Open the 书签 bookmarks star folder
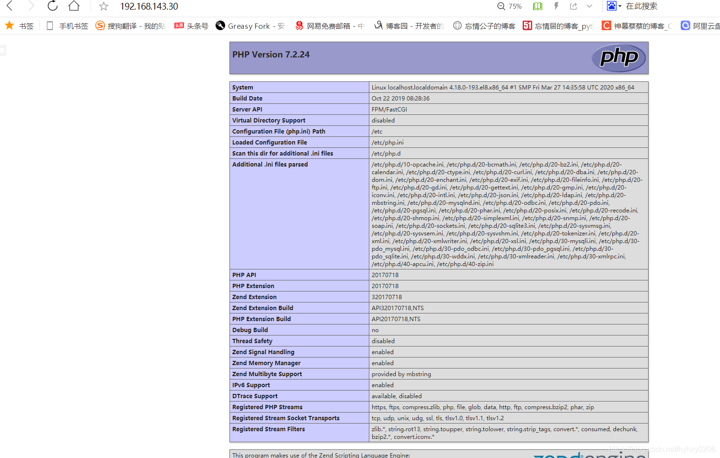Screen dimensions: 720x458 tap(19, 26)
